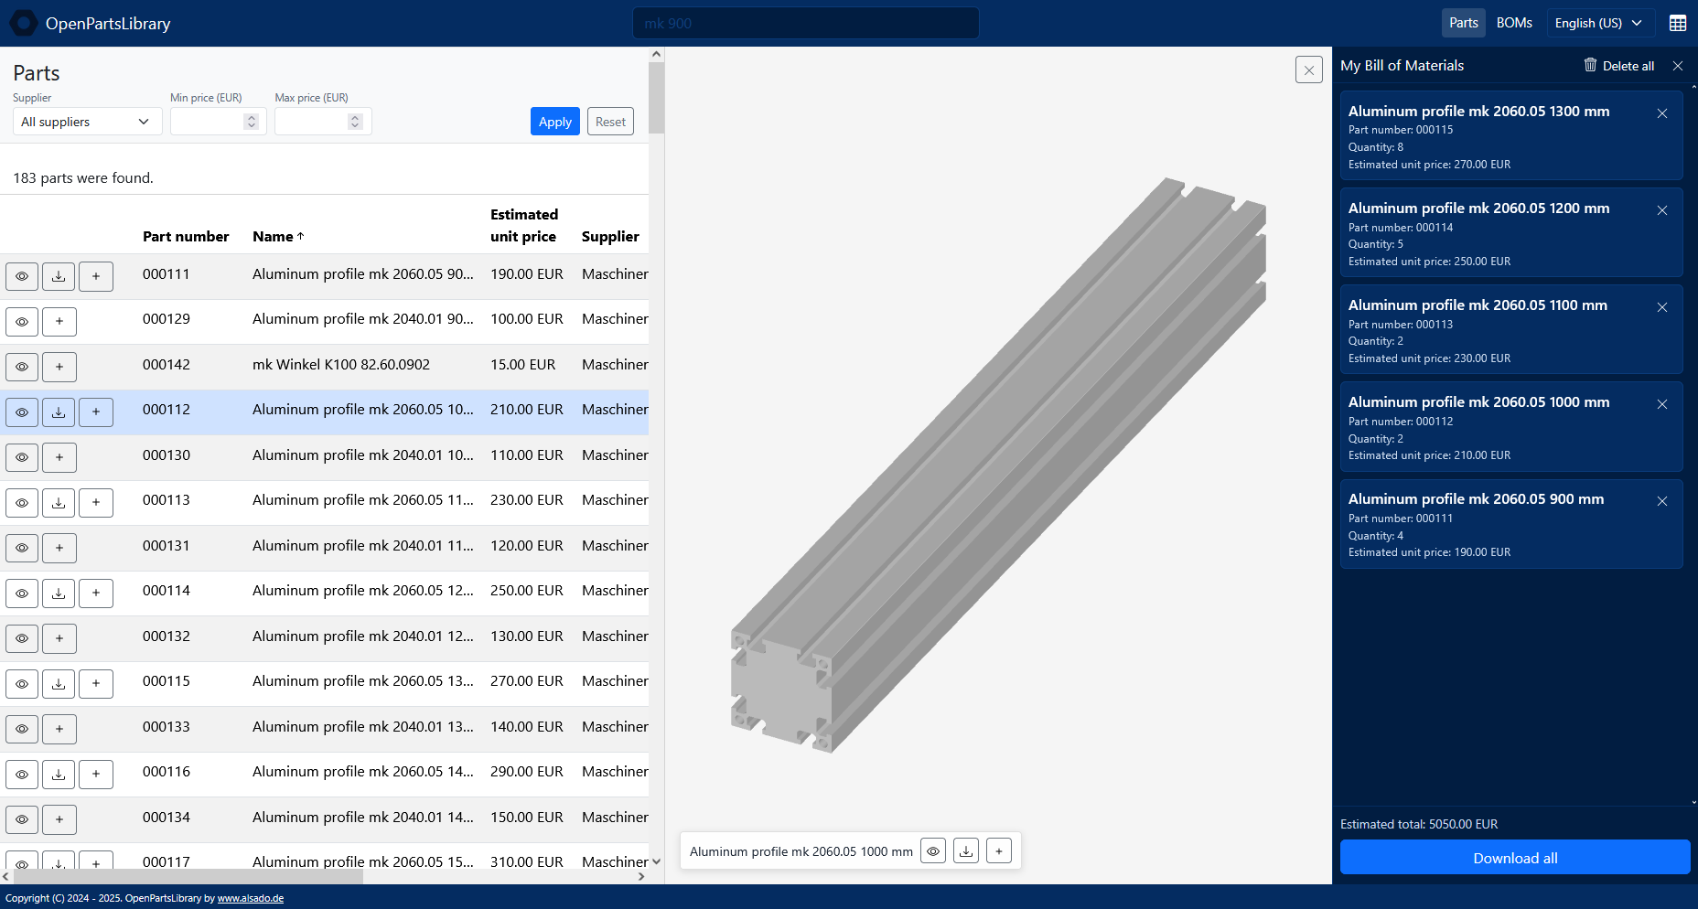The width and height of the screenshot is (1698, 909).
Task: Switch to the BOMs tab
Action: [x=1514, y=23]
